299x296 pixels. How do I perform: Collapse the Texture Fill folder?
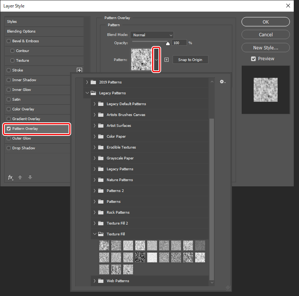(94, 234)
